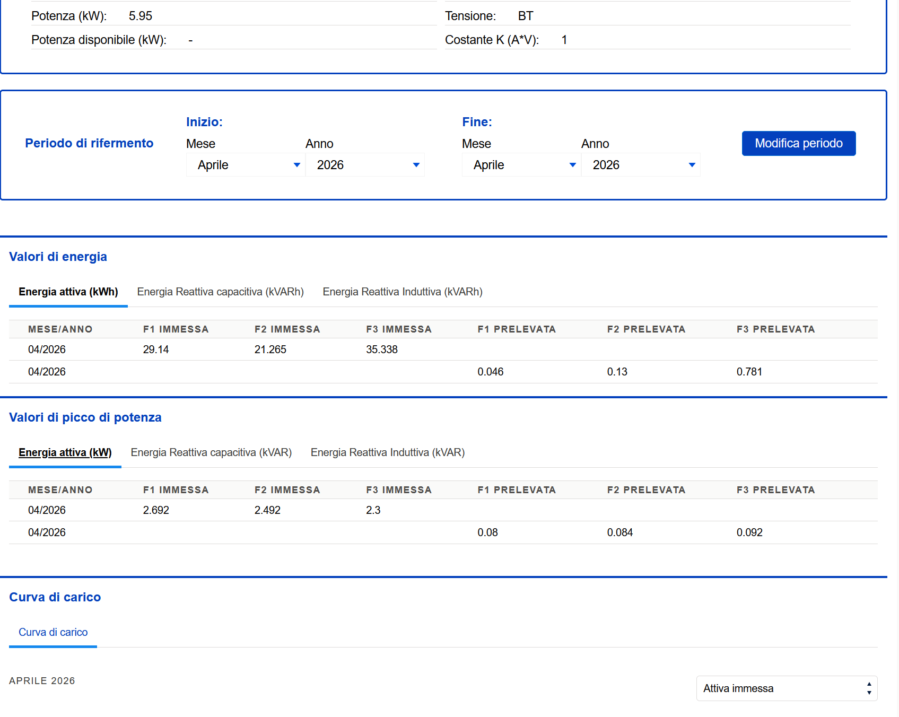Click the MESE/ANNO header in energy table
The width and height of the screenshot is (899, 717).
[x=60, y=329]
